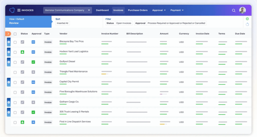
Task: Expand the Approval menu in the navbar
Action: (159, 10)
